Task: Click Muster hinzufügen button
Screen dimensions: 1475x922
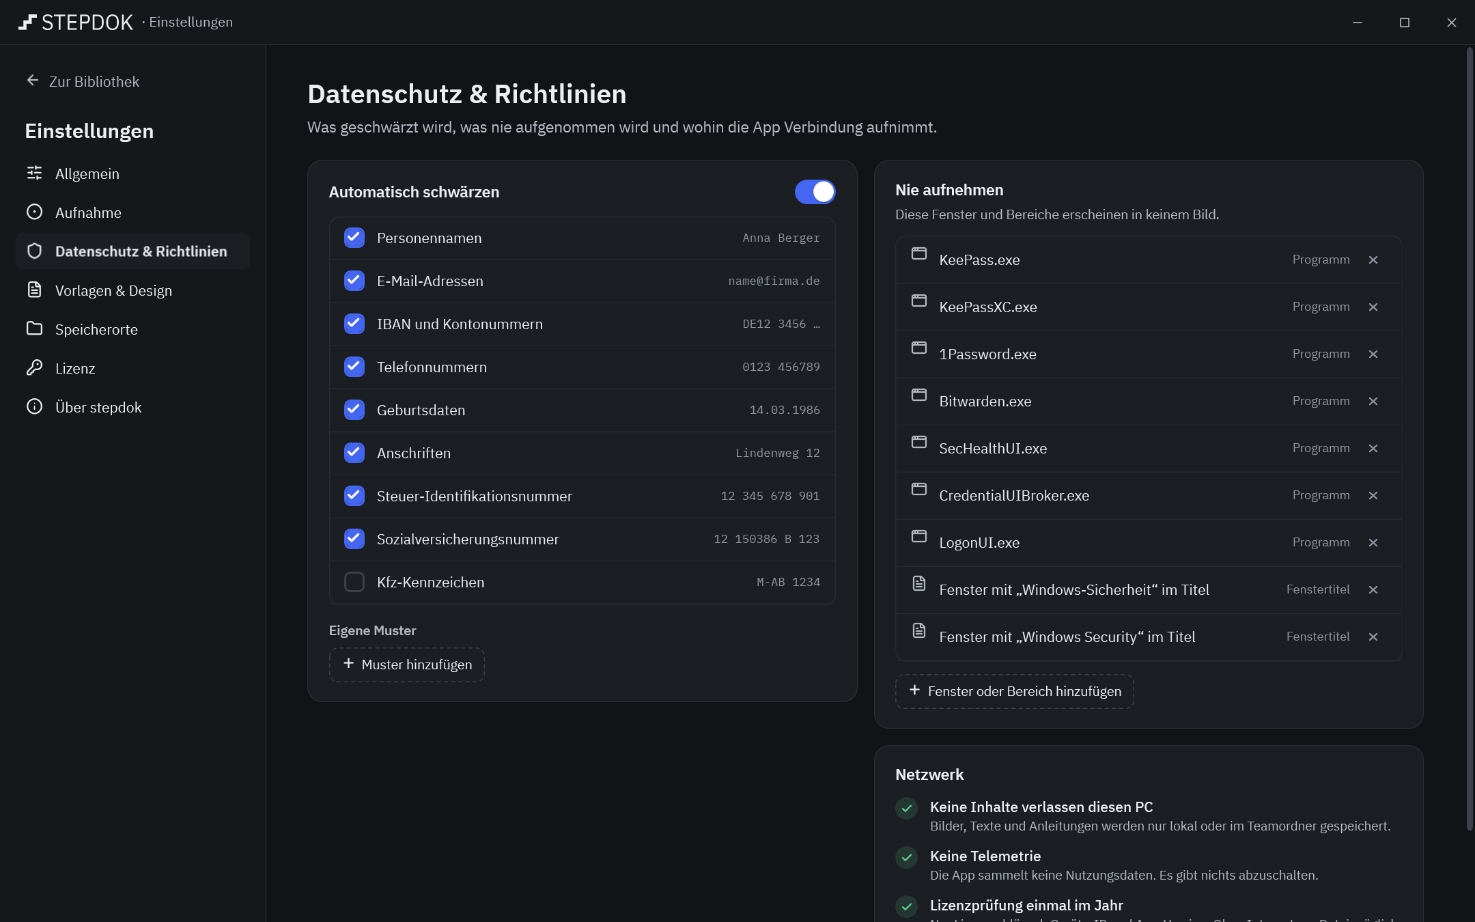Action: pos(407,665)
